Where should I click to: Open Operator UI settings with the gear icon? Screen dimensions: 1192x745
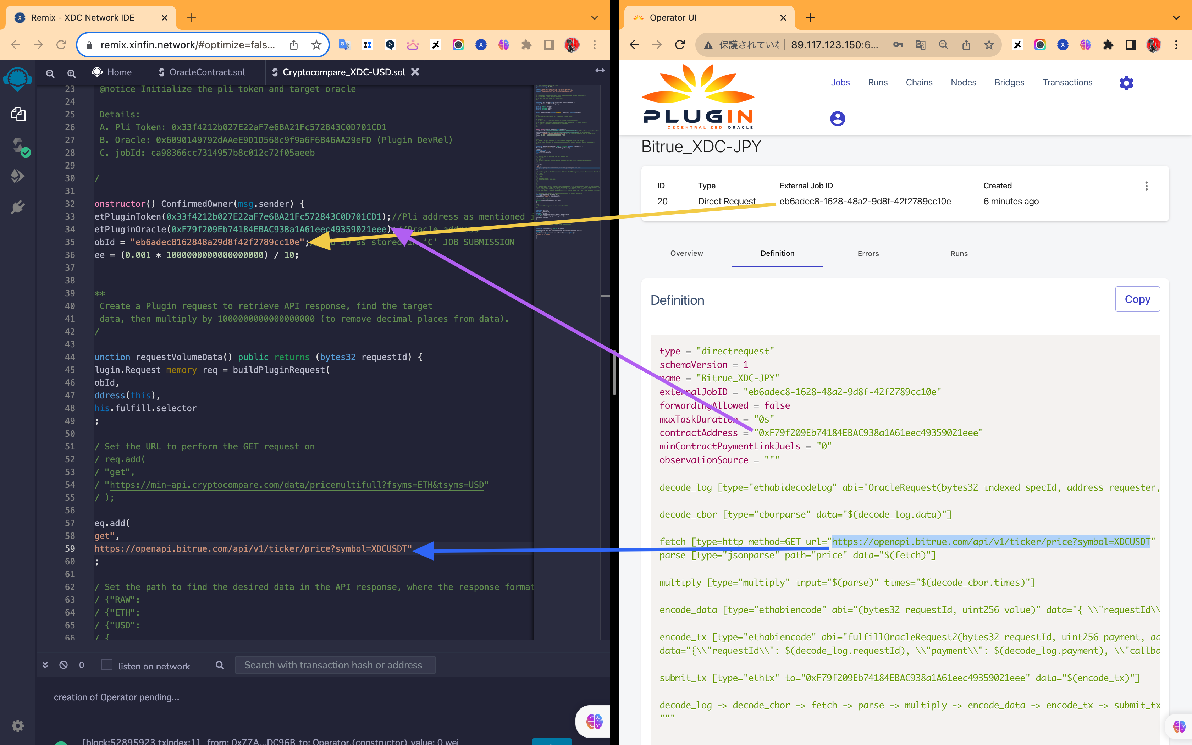tap(1126, 83)
